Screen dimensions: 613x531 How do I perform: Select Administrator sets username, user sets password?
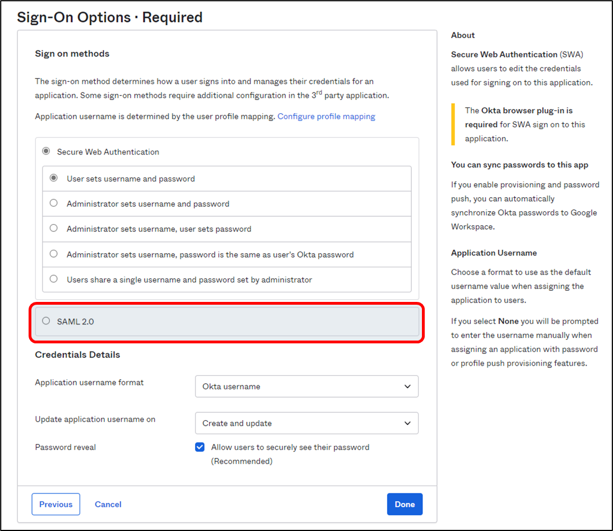point(54,229)
